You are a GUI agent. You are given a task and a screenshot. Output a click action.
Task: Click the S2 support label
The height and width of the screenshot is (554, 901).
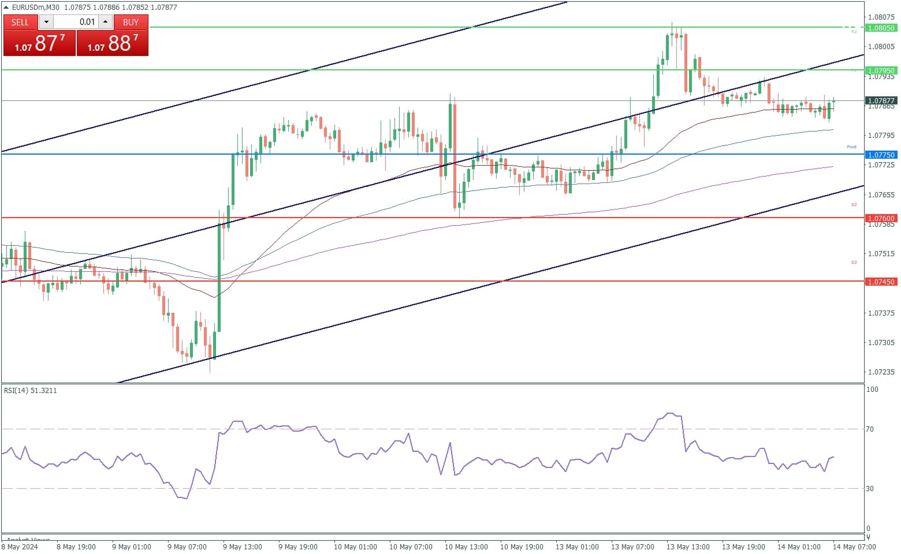point(854,205)
